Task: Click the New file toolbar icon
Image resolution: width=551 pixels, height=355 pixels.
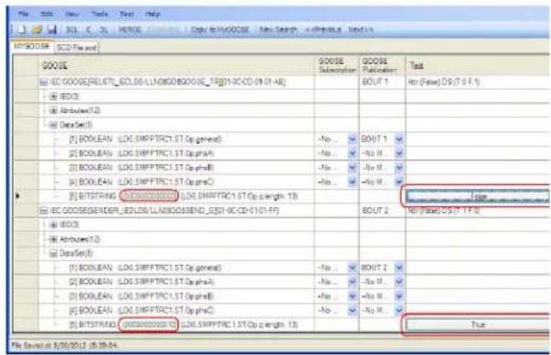Action: pyautogui.click(x=22, y=29)
